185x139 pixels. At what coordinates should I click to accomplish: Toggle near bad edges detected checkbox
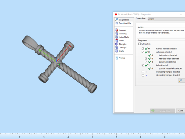146,59
